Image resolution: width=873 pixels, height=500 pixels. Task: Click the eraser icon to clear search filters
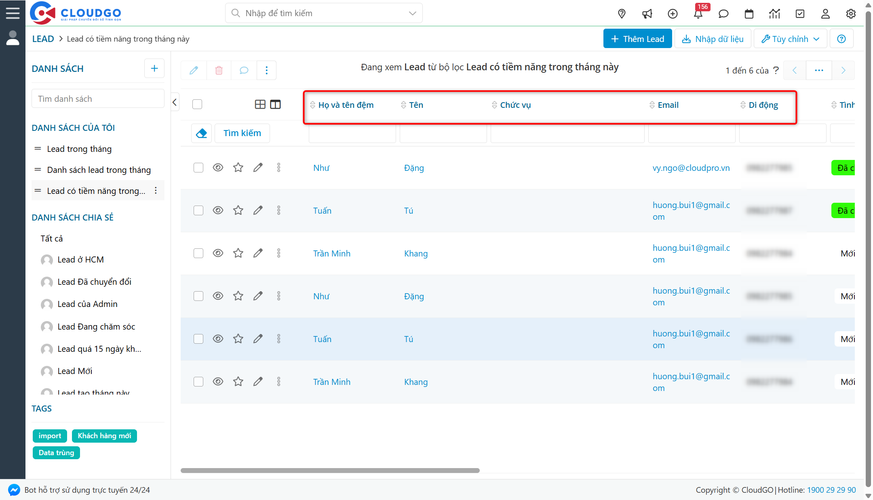(201, 133)
